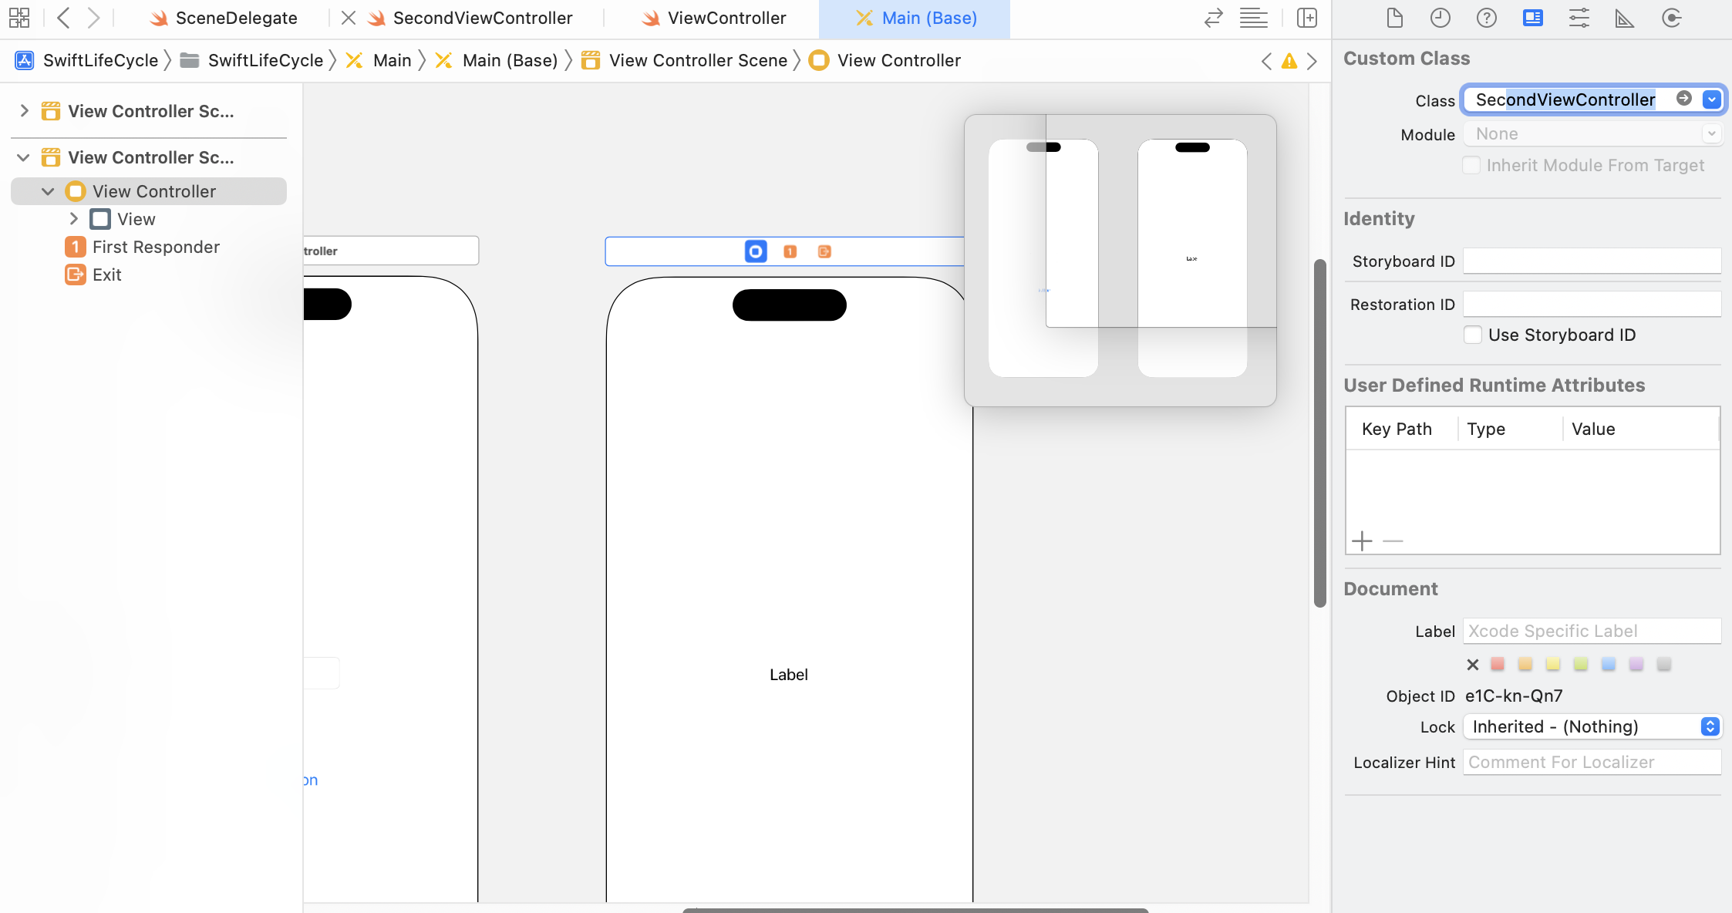Select the blue document label color
This screenshot has height=913, width=1732.
pos(1608,664)
